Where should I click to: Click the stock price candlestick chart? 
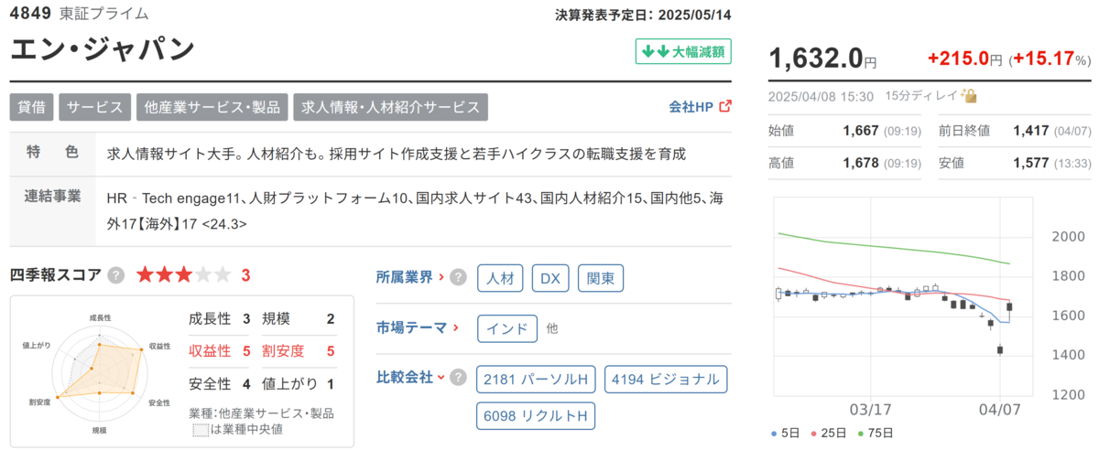click(903, 295)
